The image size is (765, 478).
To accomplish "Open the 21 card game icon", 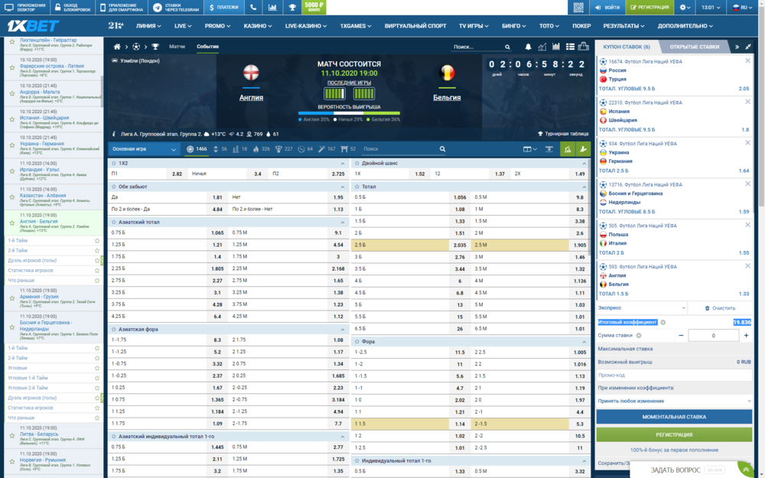I will click(116, 26).
